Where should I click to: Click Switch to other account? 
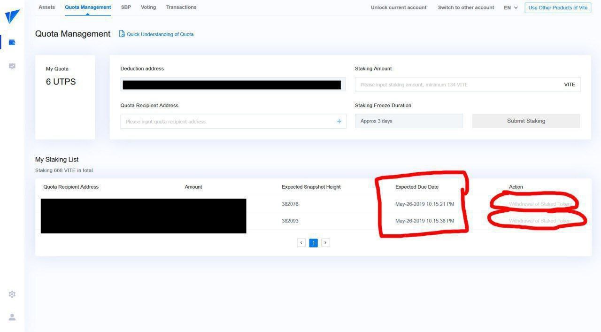click(466, 8)
